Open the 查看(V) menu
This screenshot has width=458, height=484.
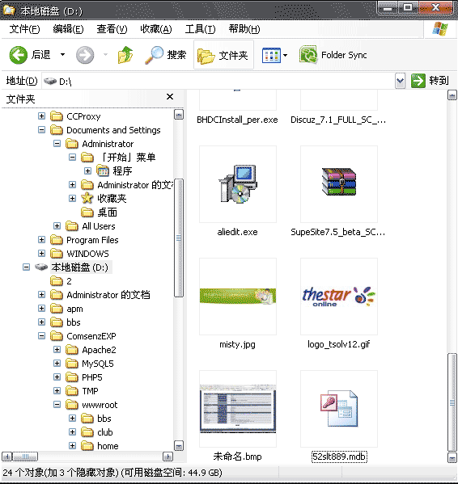click(x=112, y=29)
